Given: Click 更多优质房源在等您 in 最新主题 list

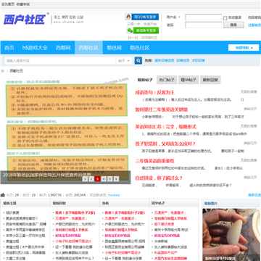Looking at the screenshot, I should pyautogui.click(x=22, y=218).
